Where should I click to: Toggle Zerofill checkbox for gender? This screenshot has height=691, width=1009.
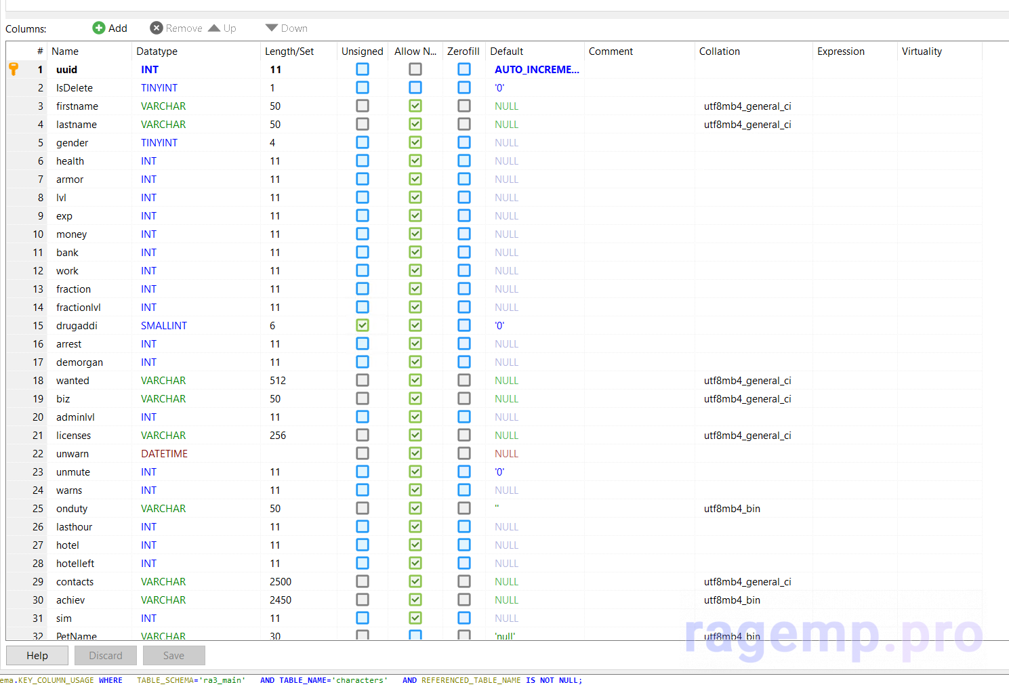click(464, 142)
